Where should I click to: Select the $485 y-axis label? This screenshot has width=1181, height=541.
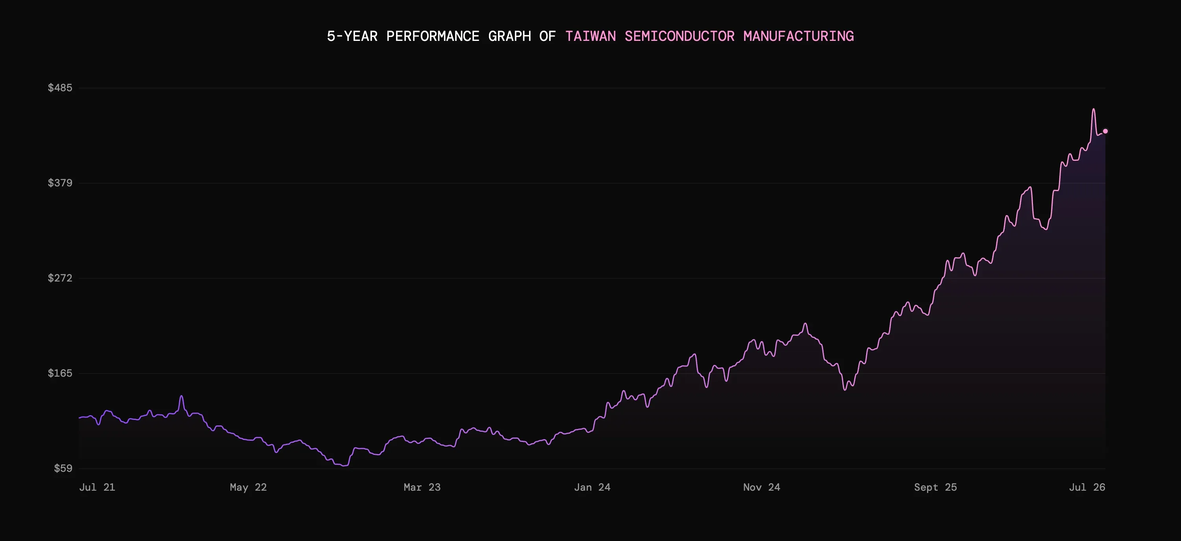[60, 87]
